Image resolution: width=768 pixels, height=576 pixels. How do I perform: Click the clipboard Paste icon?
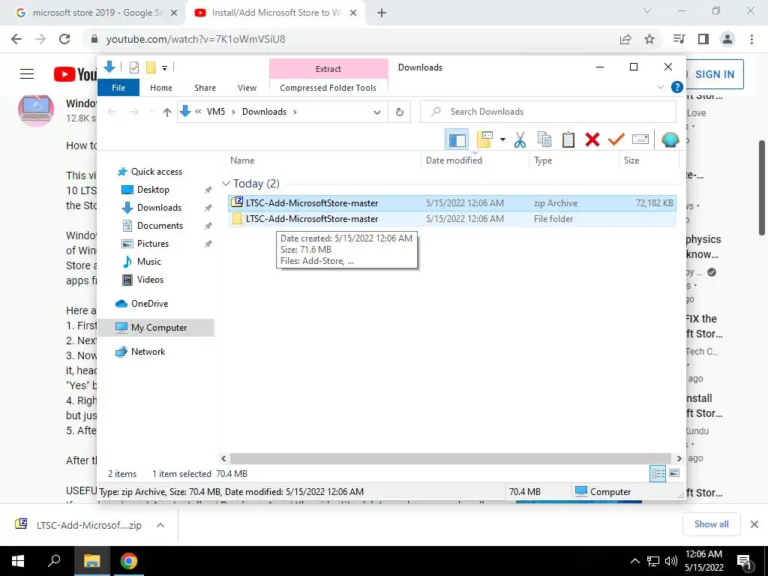click(568, 139)
